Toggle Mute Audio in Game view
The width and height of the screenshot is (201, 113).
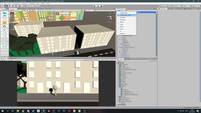click(x=97, y=60)
